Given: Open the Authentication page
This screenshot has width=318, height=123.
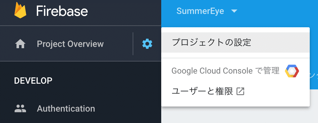Looking at the screenshot, I should 66,109.
